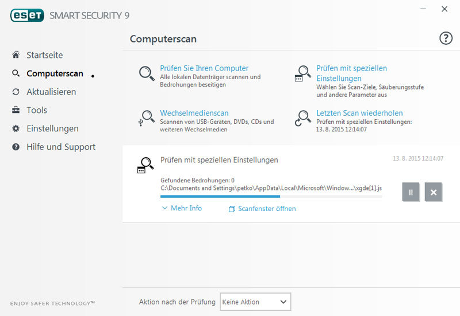
Task: Click the scan progress bar
Action: click(x=271, y=196)
